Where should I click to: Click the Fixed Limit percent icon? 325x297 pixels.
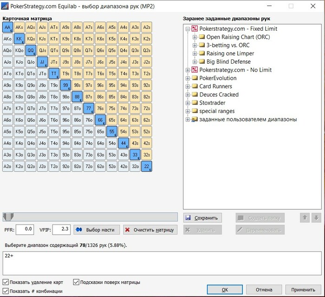(195, 29)
